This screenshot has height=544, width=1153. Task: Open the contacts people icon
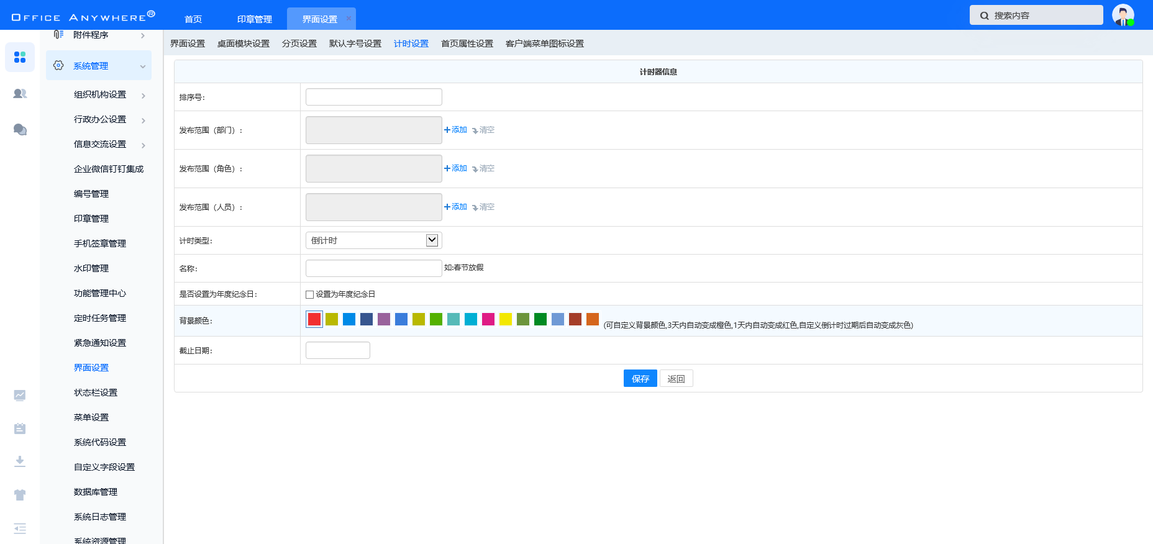[x=20, y=94]
